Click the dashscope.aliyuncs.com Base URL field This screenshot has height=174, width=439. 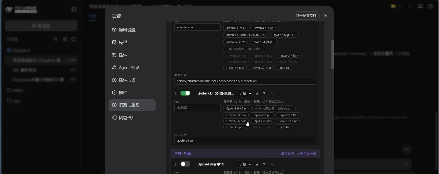click(x=245, y=81)
